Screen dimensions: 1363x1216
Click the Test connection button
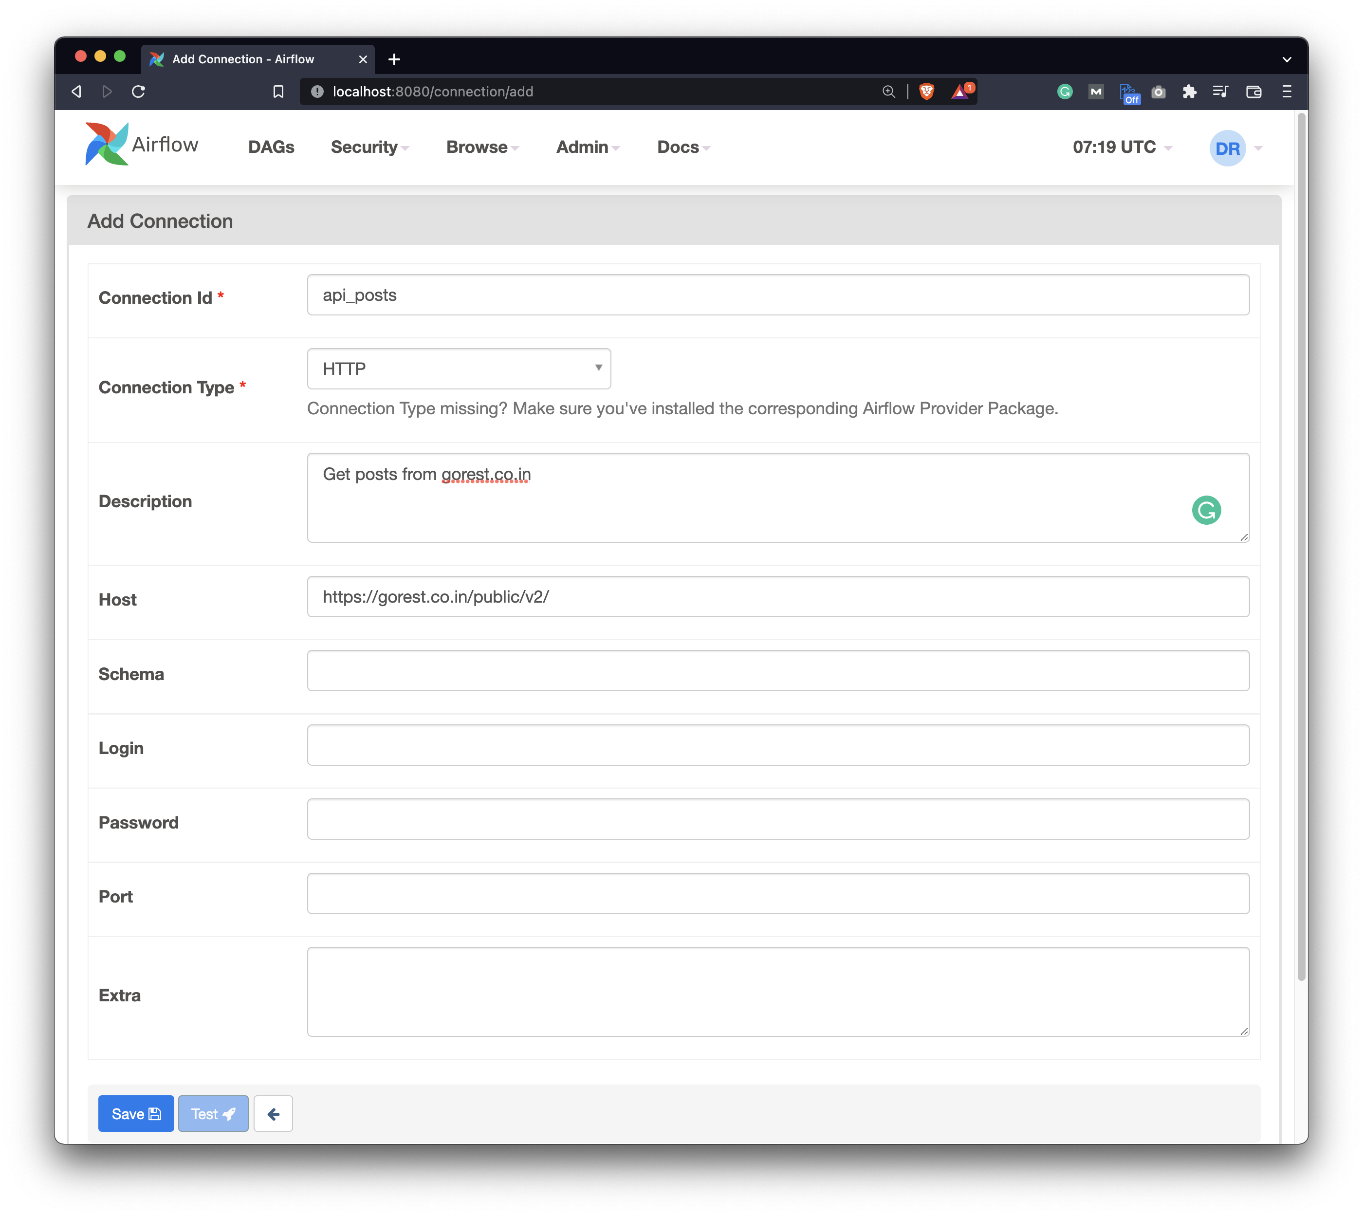(213, 1114)
